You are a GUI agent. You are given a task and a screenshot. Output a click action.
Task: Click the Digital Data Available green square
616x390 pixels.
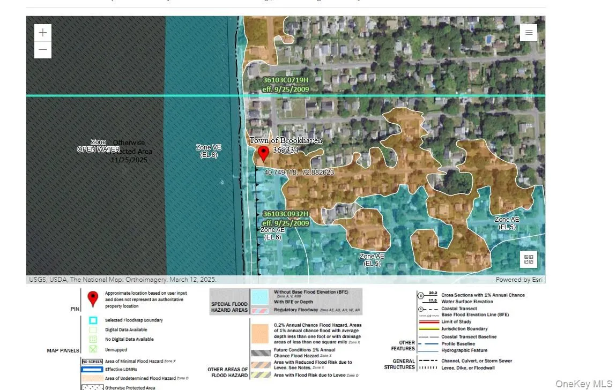click(93, 329)
